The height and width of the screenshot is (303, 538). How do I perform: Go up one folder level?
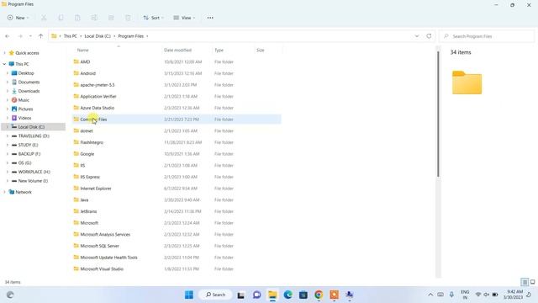[41, 36]
